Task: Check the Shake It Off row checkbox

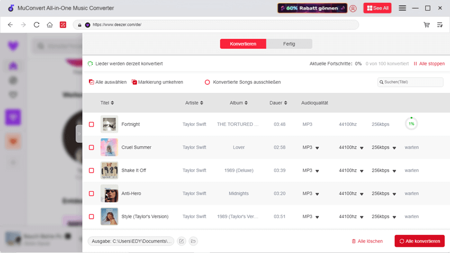Action: pyautogui.click(x=91, y=170)
